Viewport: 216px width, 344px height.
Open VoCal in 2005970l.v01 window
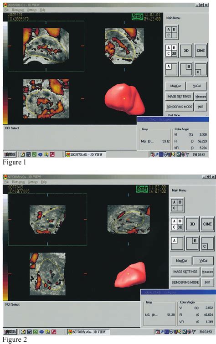[197, 86]
